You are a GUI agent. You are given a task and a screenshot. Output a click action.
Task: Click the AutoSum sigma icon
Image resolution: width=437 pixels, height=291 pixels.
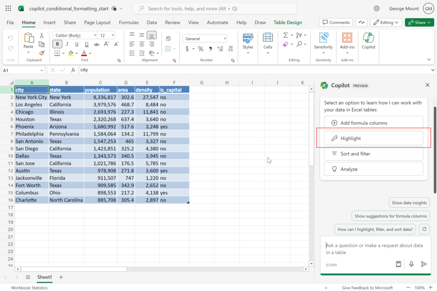[286, 35]
